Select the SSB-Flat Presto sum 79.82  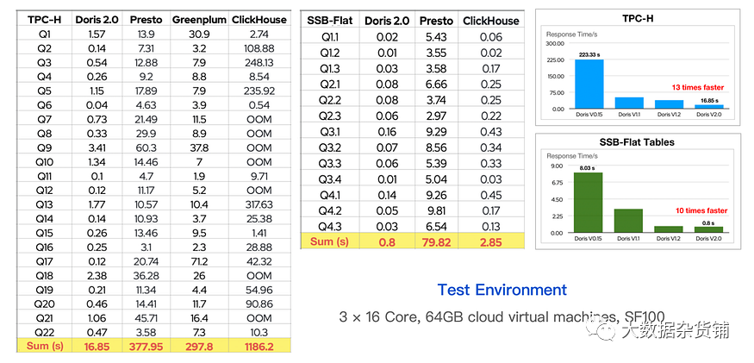[437, 241]
